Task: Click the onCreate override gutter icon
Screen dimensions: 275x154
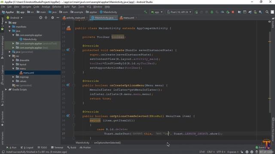Action: [68, 50]
